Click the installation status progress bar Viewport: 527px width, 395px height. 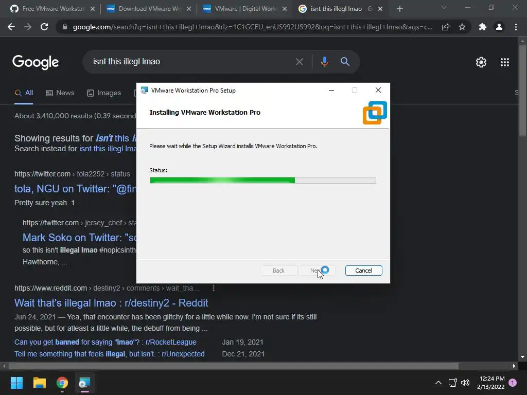point(263,181)
